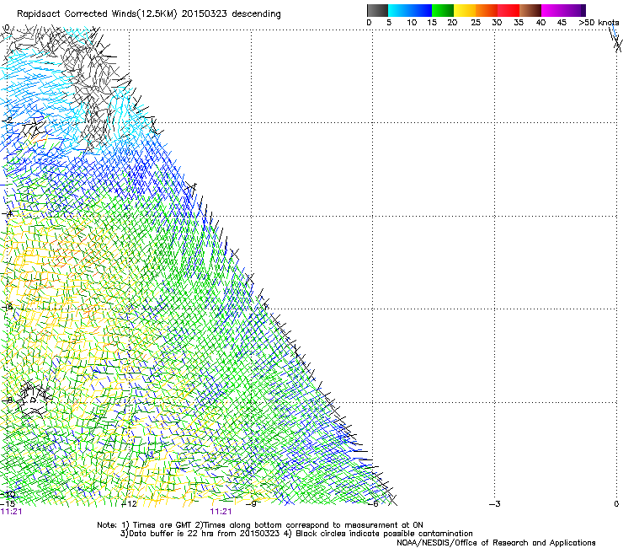Viewport: 623px width, 548px height.
Task: Select the green 15-20 knots legend swatch
Action: tap(443, 10)
